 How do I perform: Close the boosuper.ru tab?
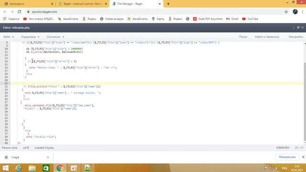52,4
